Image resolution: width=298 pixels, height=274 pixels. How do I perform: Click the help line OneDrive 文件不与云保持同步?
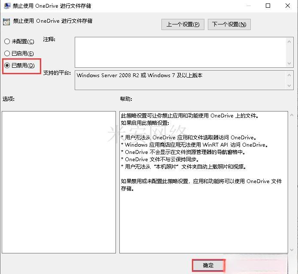[x=160, y=160]
